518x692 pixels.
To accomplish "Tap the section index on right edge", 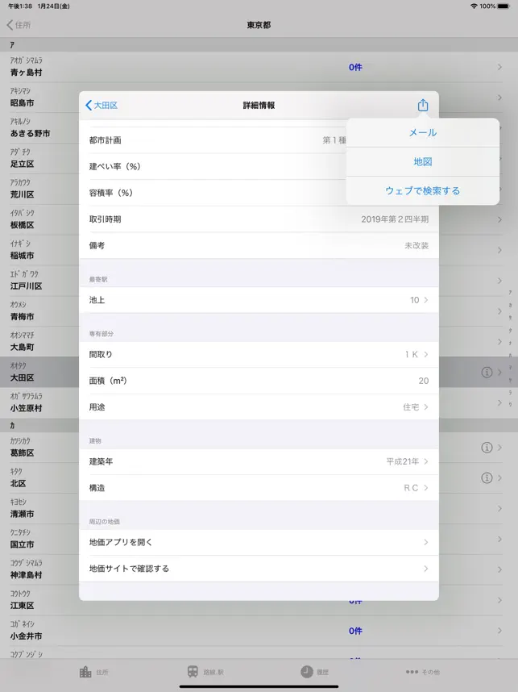I will pos(510,348).
